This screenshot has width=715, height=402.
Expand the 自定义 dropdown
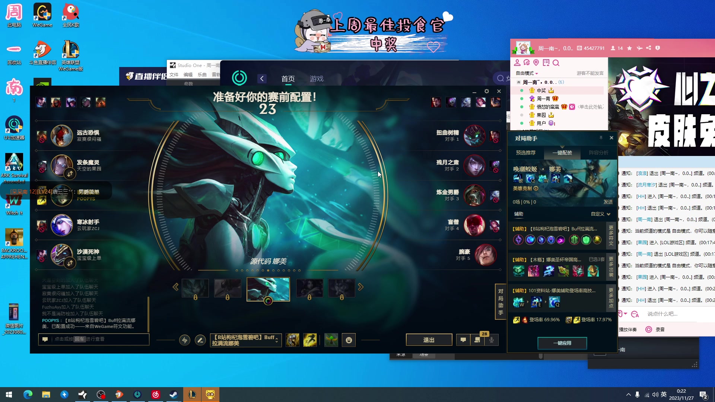click(601, 214)
